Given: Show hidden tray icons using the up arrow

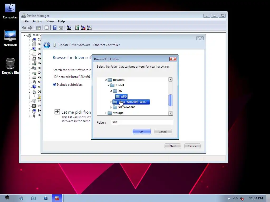Looking at the screenshot, I should 229,198.
